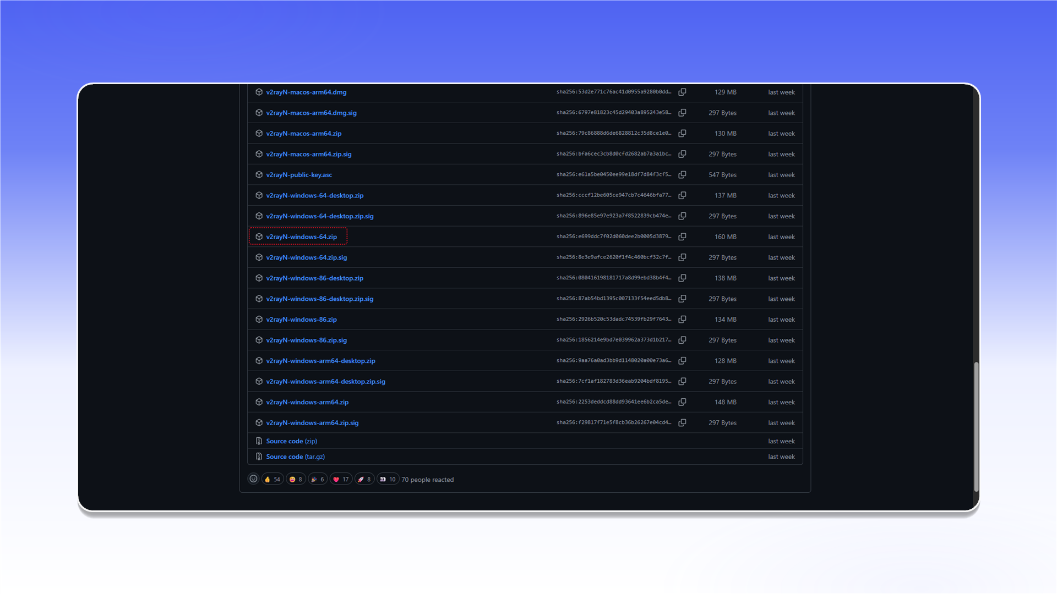Download v2rayN-macos-arm64.dmg
The image size is (1057, 594).
306,92
